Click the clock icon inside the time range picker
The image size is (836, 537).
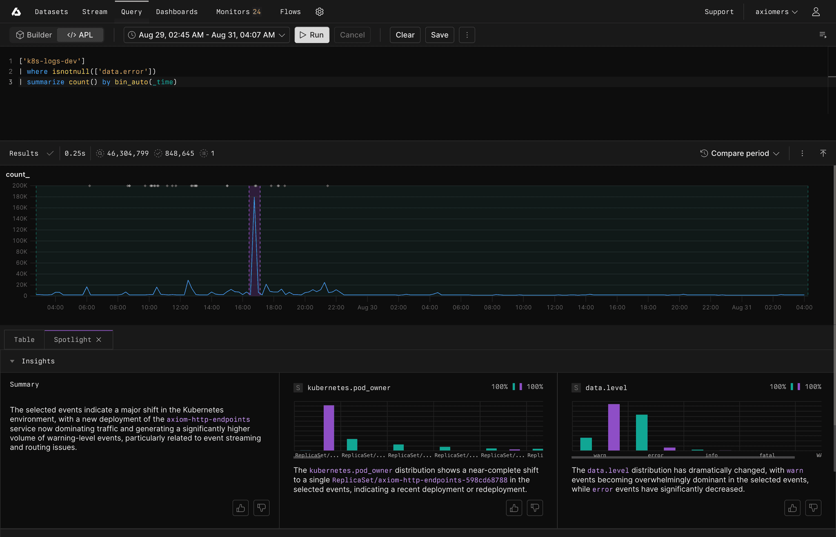pos(131,35)
